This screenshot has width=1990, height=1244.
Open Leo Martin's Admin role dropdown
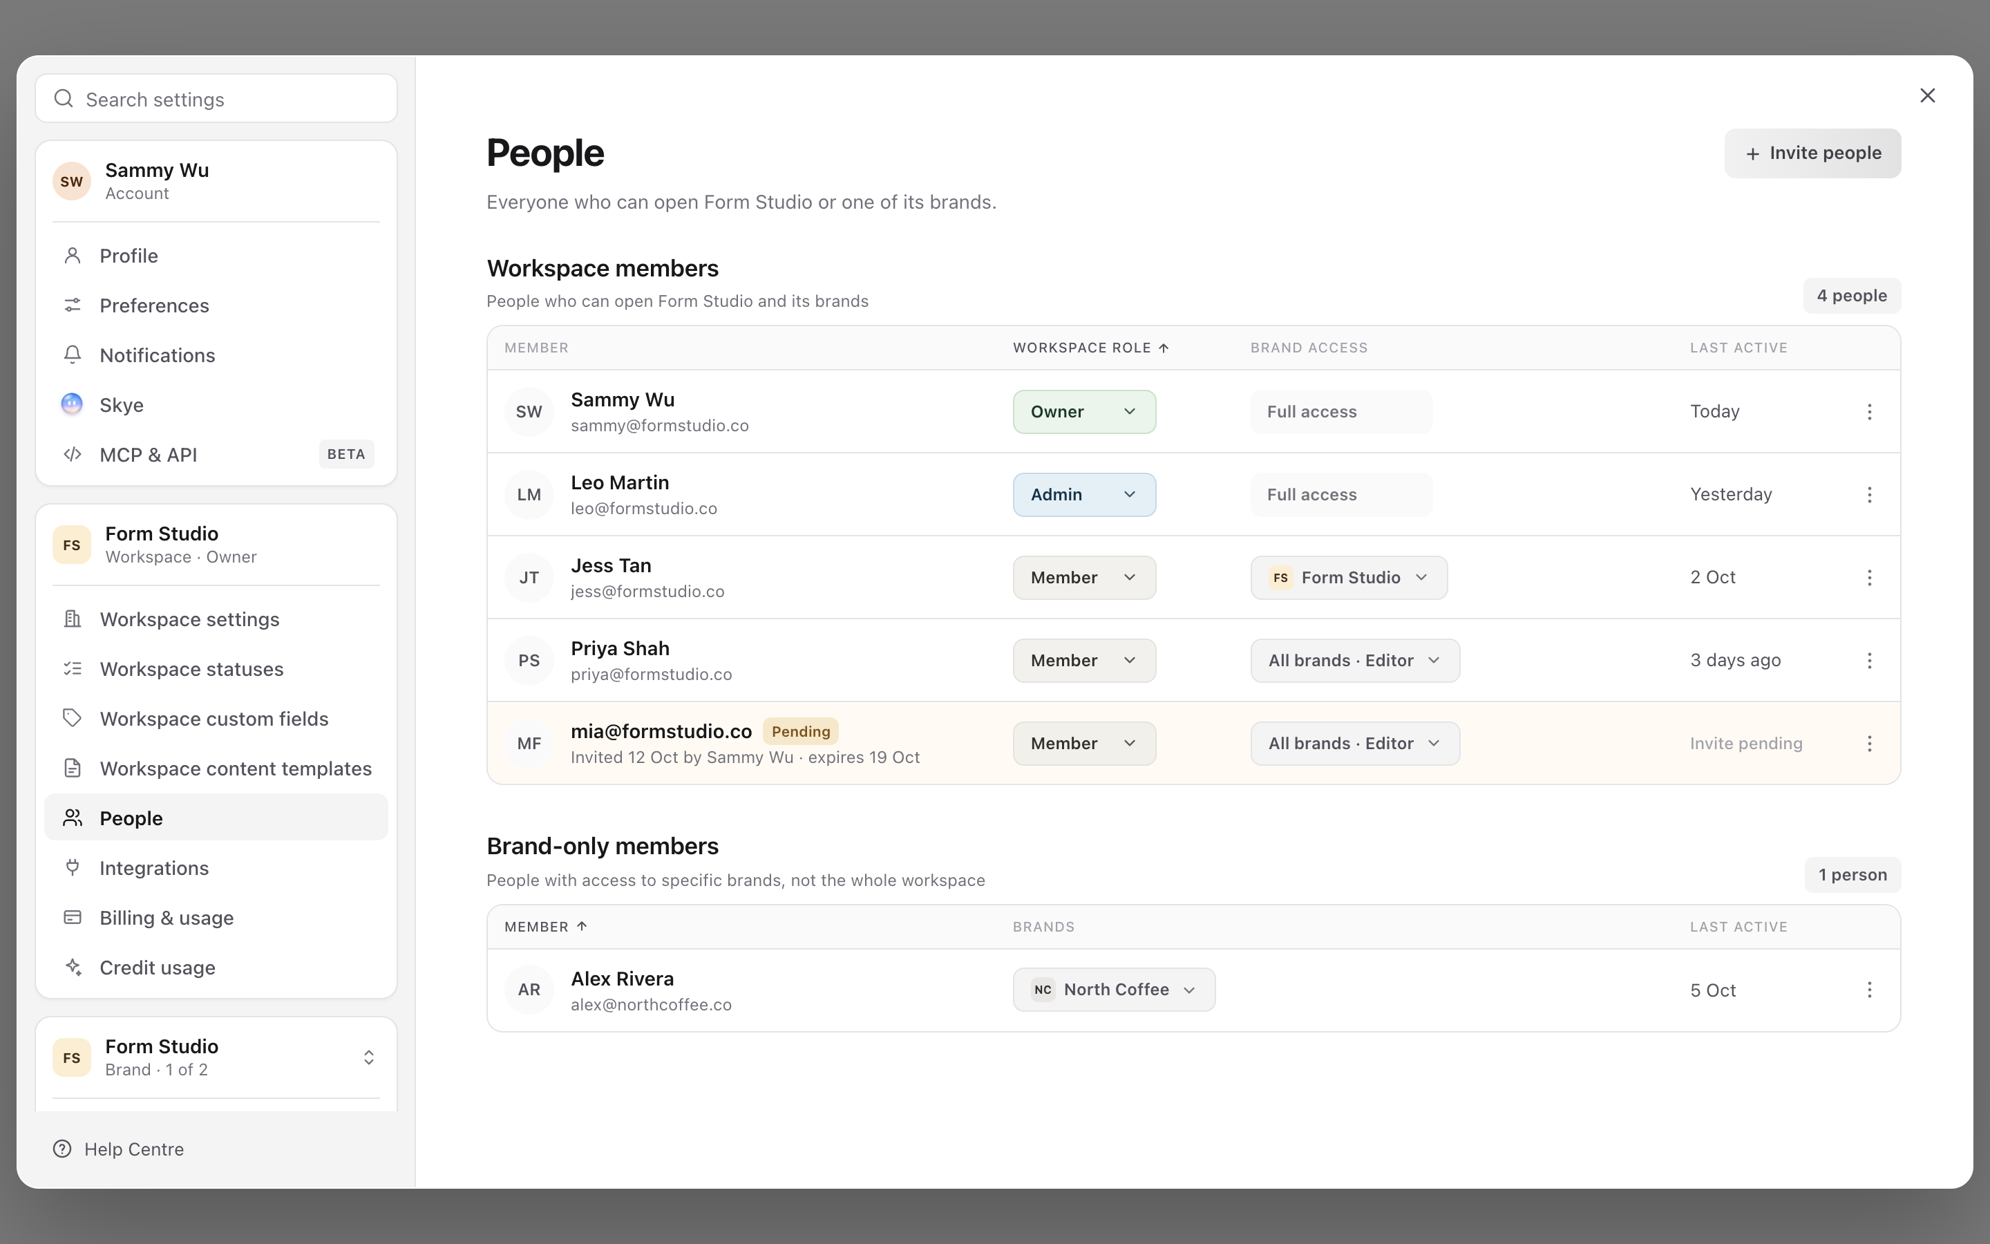(x=1084, y=494)
